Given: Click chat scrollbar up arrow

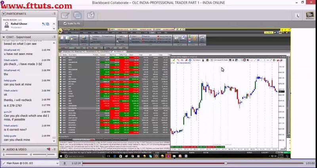Looking at the screenshot, I should point(54,43).
